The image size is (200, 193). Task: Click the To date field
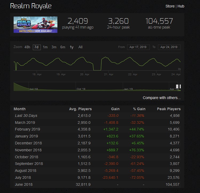[169, 47]
